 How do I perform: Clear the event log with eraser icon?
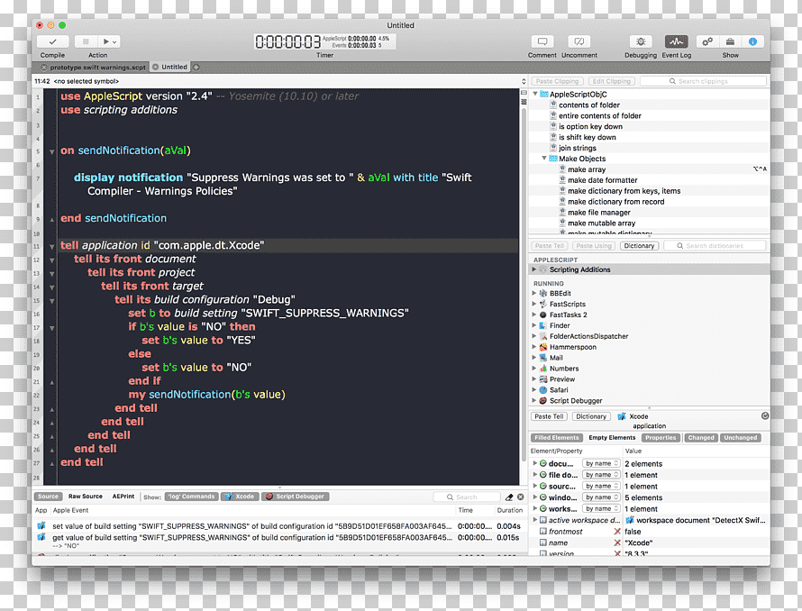click(509, 497)
